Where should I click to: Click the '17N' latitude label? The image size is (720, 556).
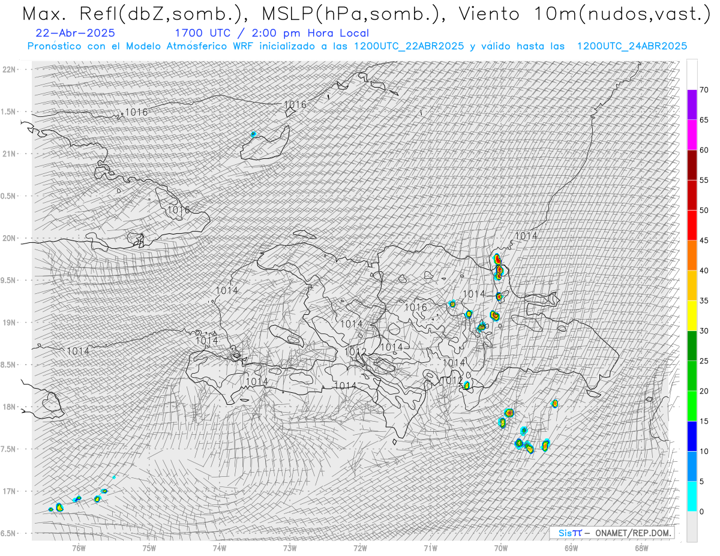(x=9, y=491)
